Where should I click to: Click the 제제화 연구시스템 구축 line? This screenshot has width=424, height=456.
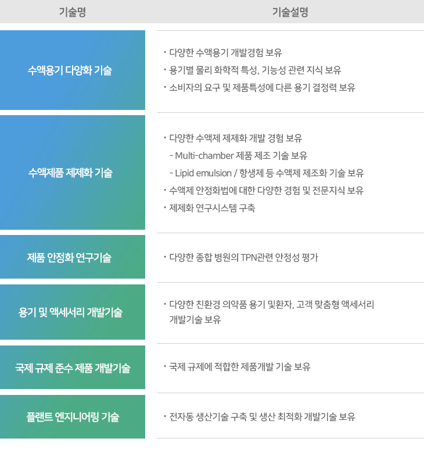[211, 208]
